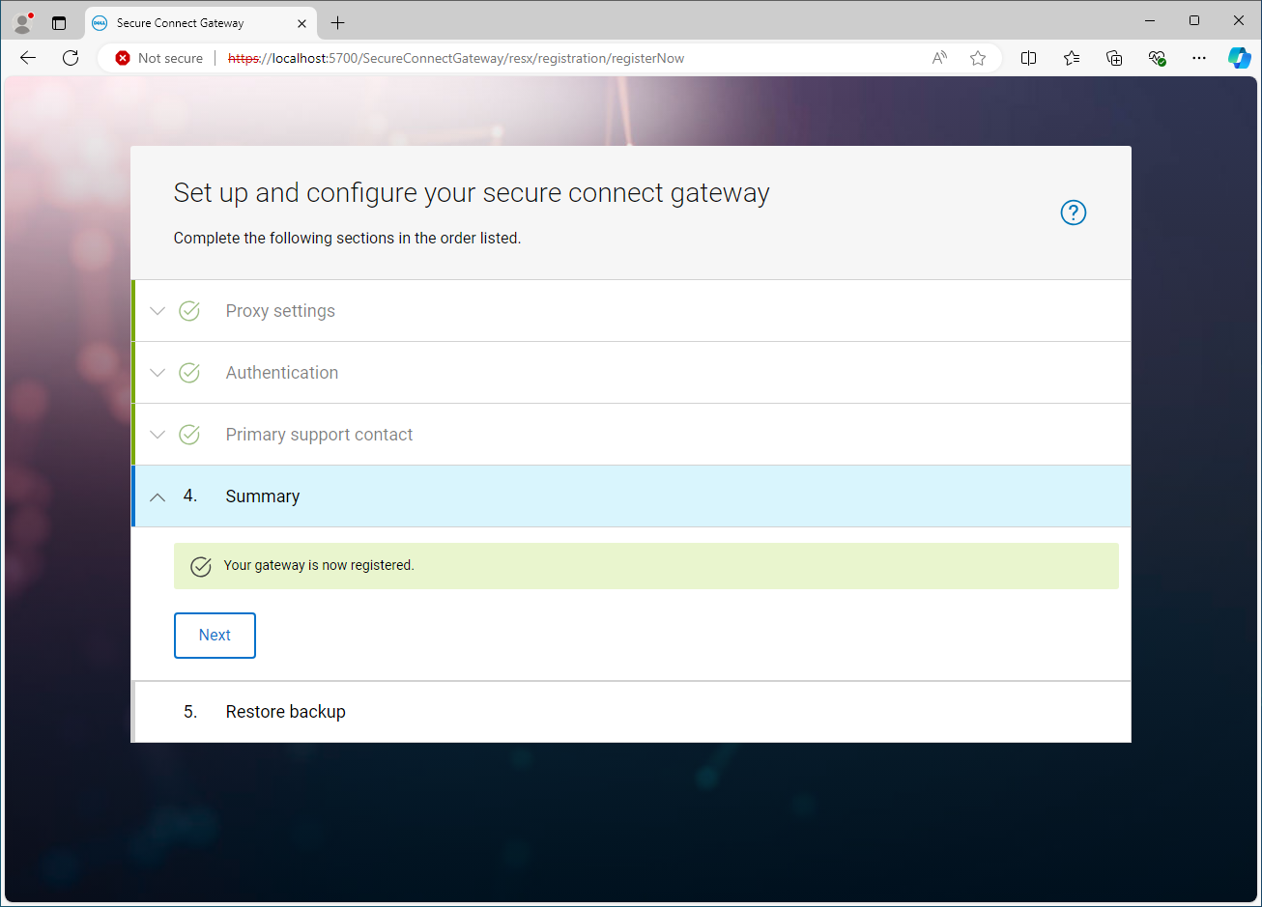Expand the Proxy settings section
The image size is (1262, 907).
point(158,310)
